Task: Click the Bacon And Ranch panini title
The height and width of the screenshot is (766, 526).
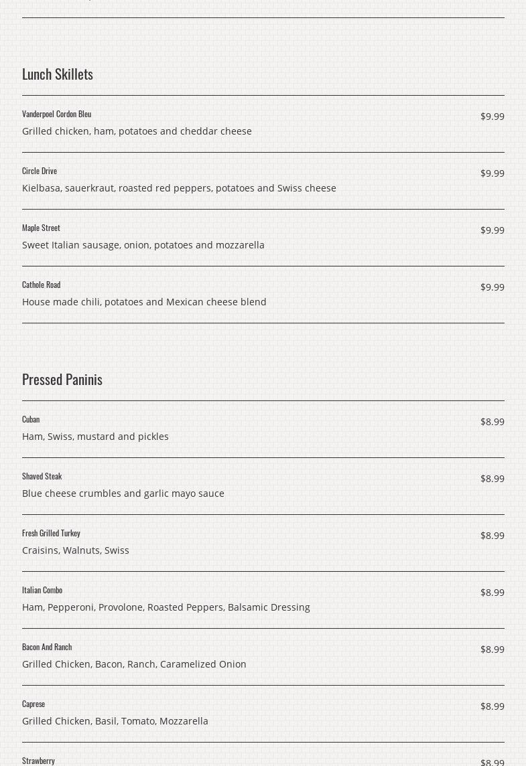Action: (x=47, y=647)
